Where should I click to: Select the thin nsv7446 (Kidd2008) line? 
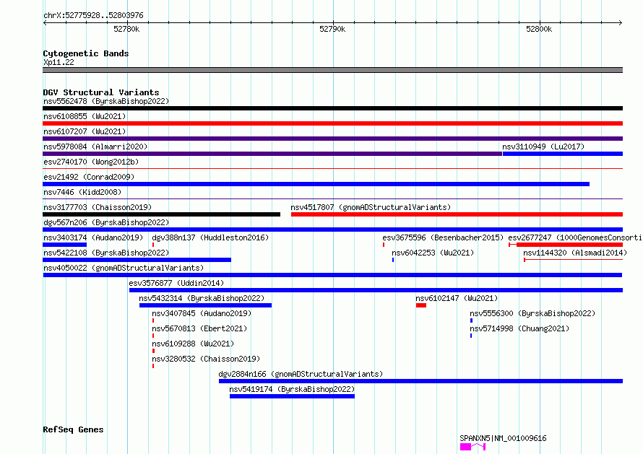332,198
